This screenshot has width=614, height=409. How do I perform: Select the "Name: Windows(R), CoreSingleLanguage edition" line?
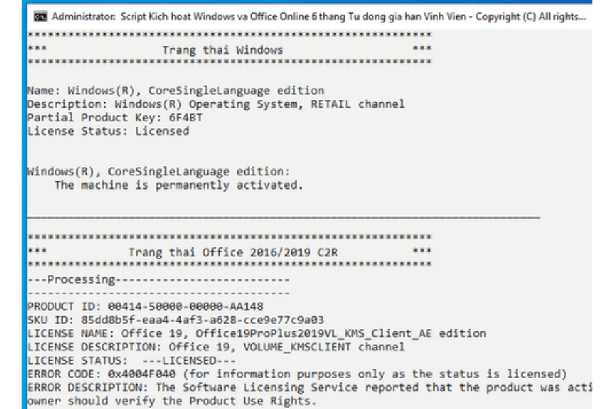(x=175, y=90)
